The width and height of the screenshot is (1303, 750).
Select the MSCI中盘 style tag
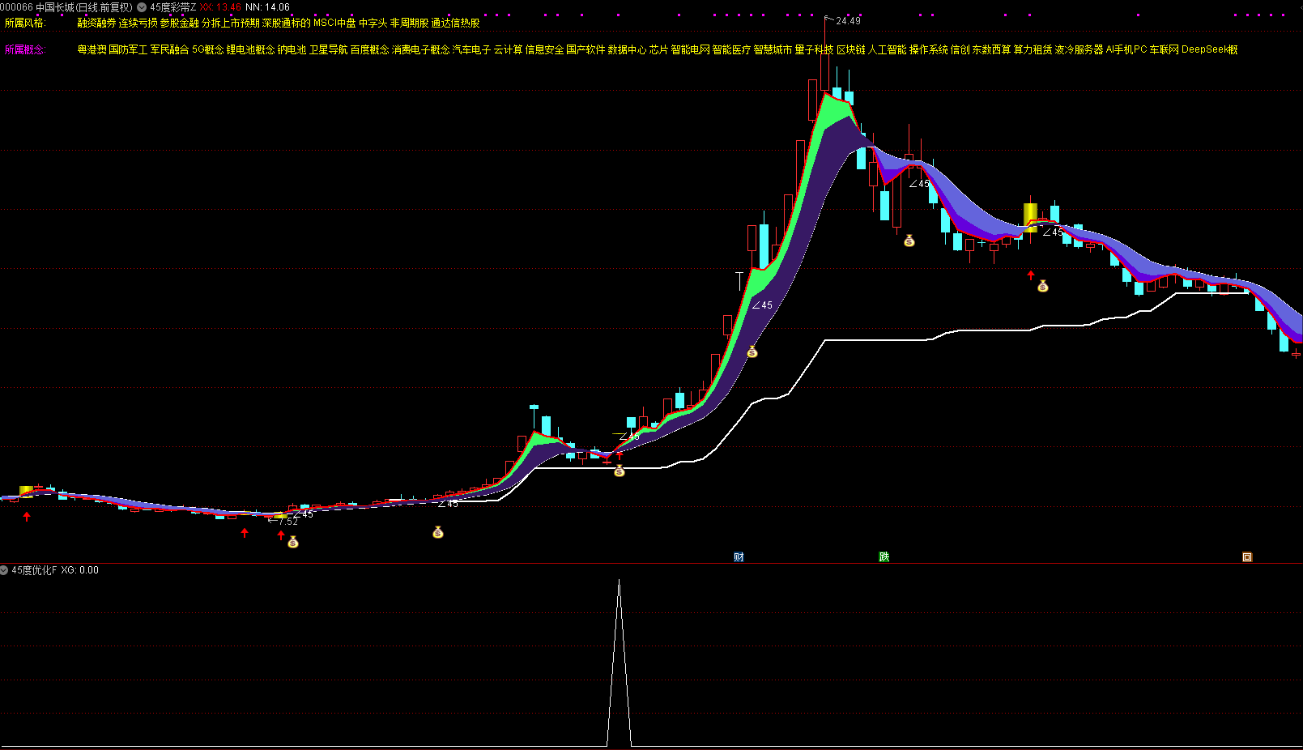point(334,23)
